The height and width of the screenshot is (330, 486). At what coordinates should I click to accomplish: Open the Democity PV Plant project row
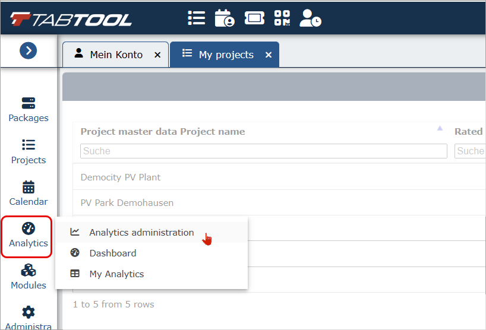click(279, 177)
